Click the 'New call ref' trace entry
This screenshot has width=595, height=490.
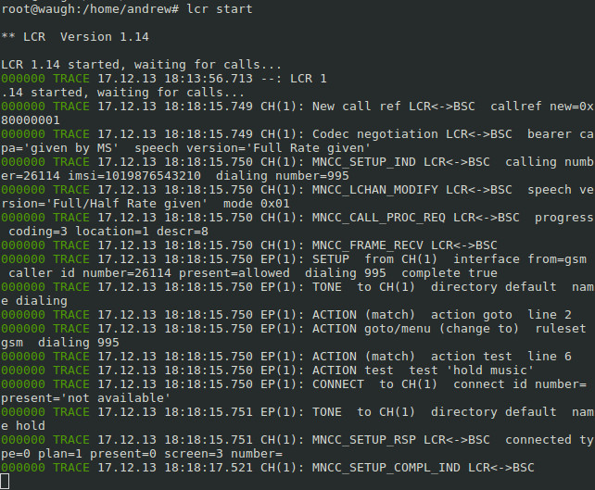coord(356,107)
